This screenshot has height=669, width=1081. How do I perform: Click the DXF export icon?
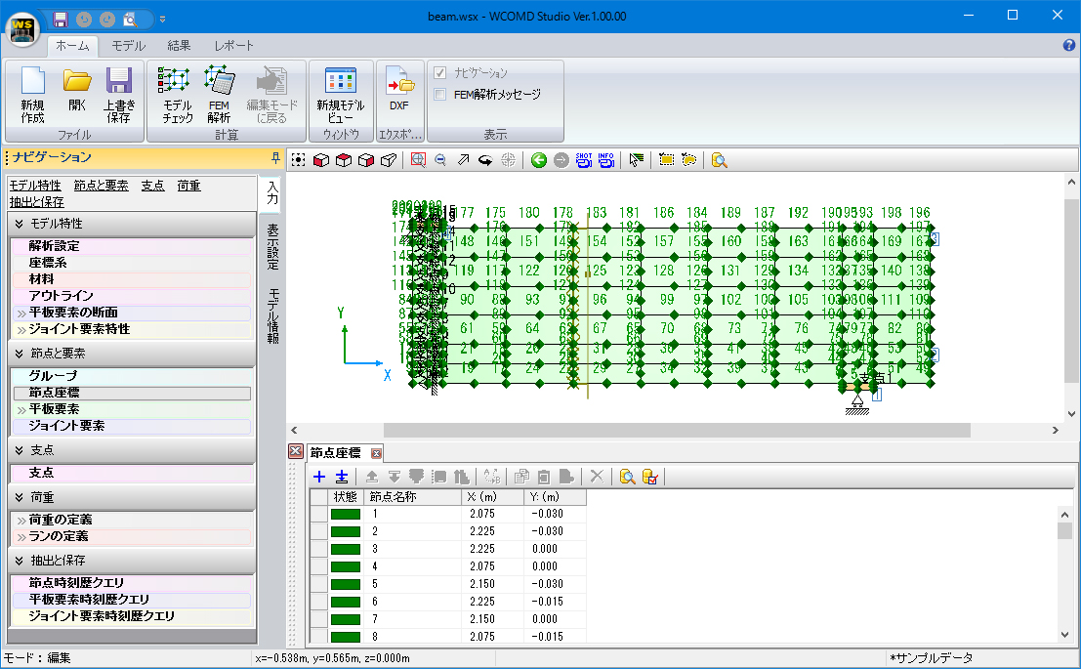(x=399, y=84)
